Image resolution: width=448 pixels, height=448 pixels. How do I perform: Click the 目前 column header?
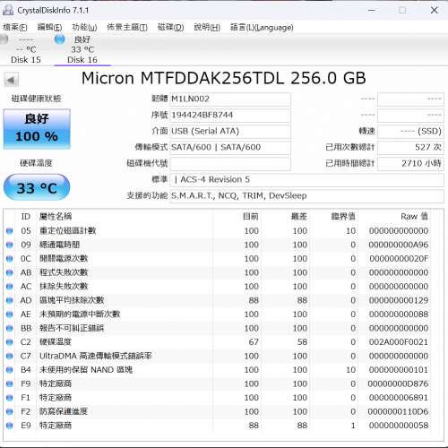(237, 217)
